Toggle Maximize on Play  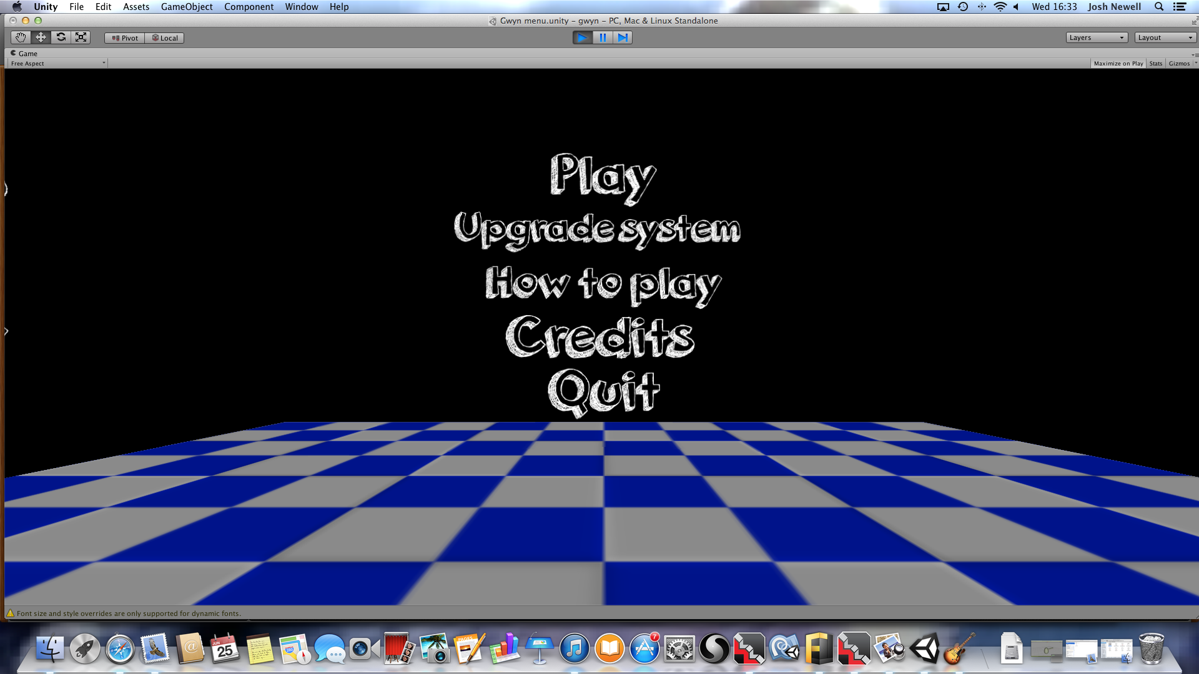click(1118, 64)
